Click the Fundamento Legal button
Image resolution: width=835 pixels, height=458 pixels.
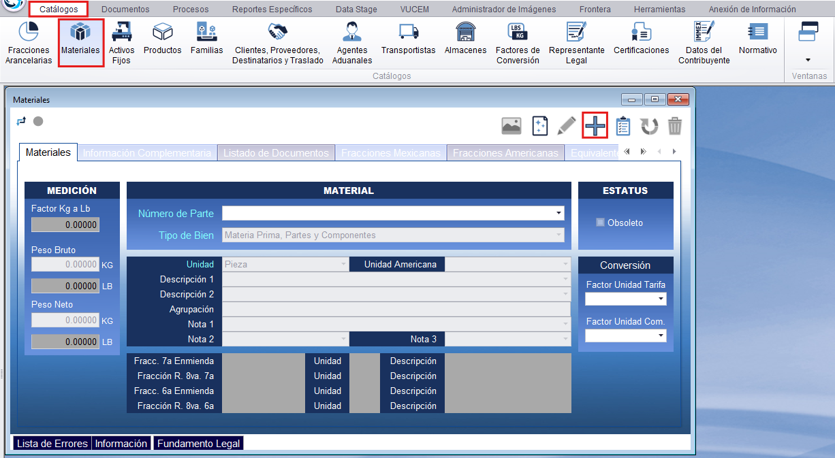pyautogui.click(x=198, y=444)
